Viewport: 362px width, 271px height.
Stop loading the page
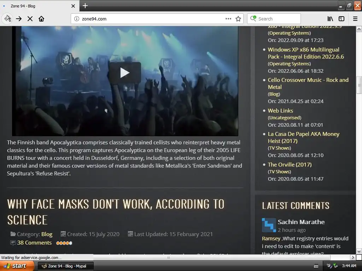30,19
